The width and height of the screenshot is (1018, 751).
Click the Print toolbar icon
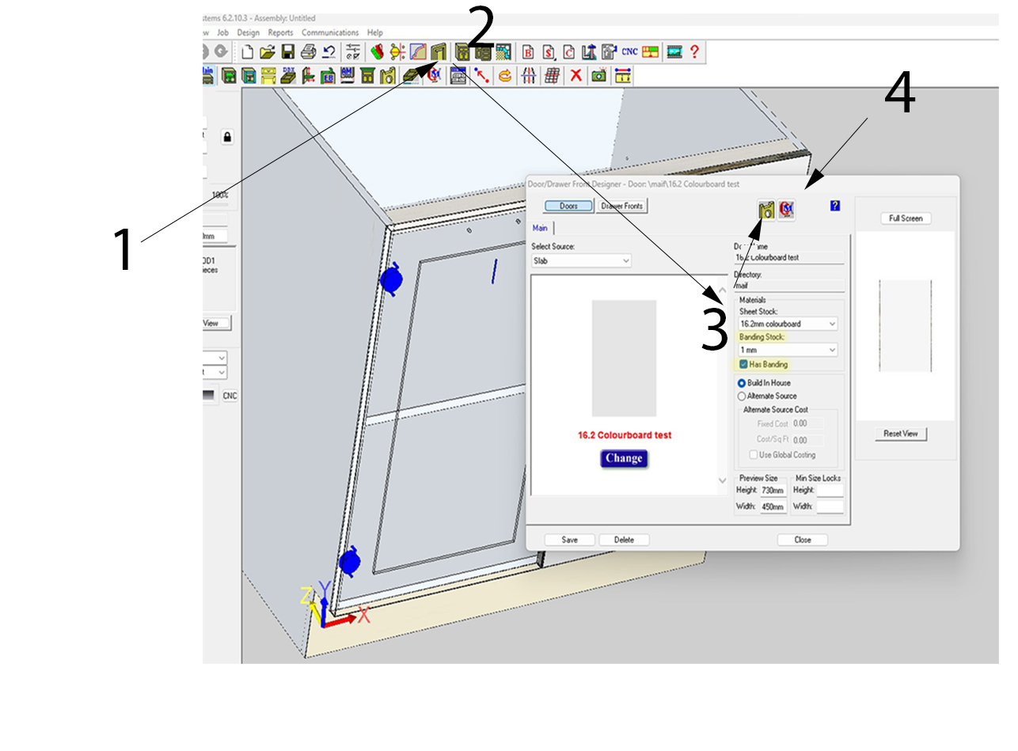(x=309, y=52)
